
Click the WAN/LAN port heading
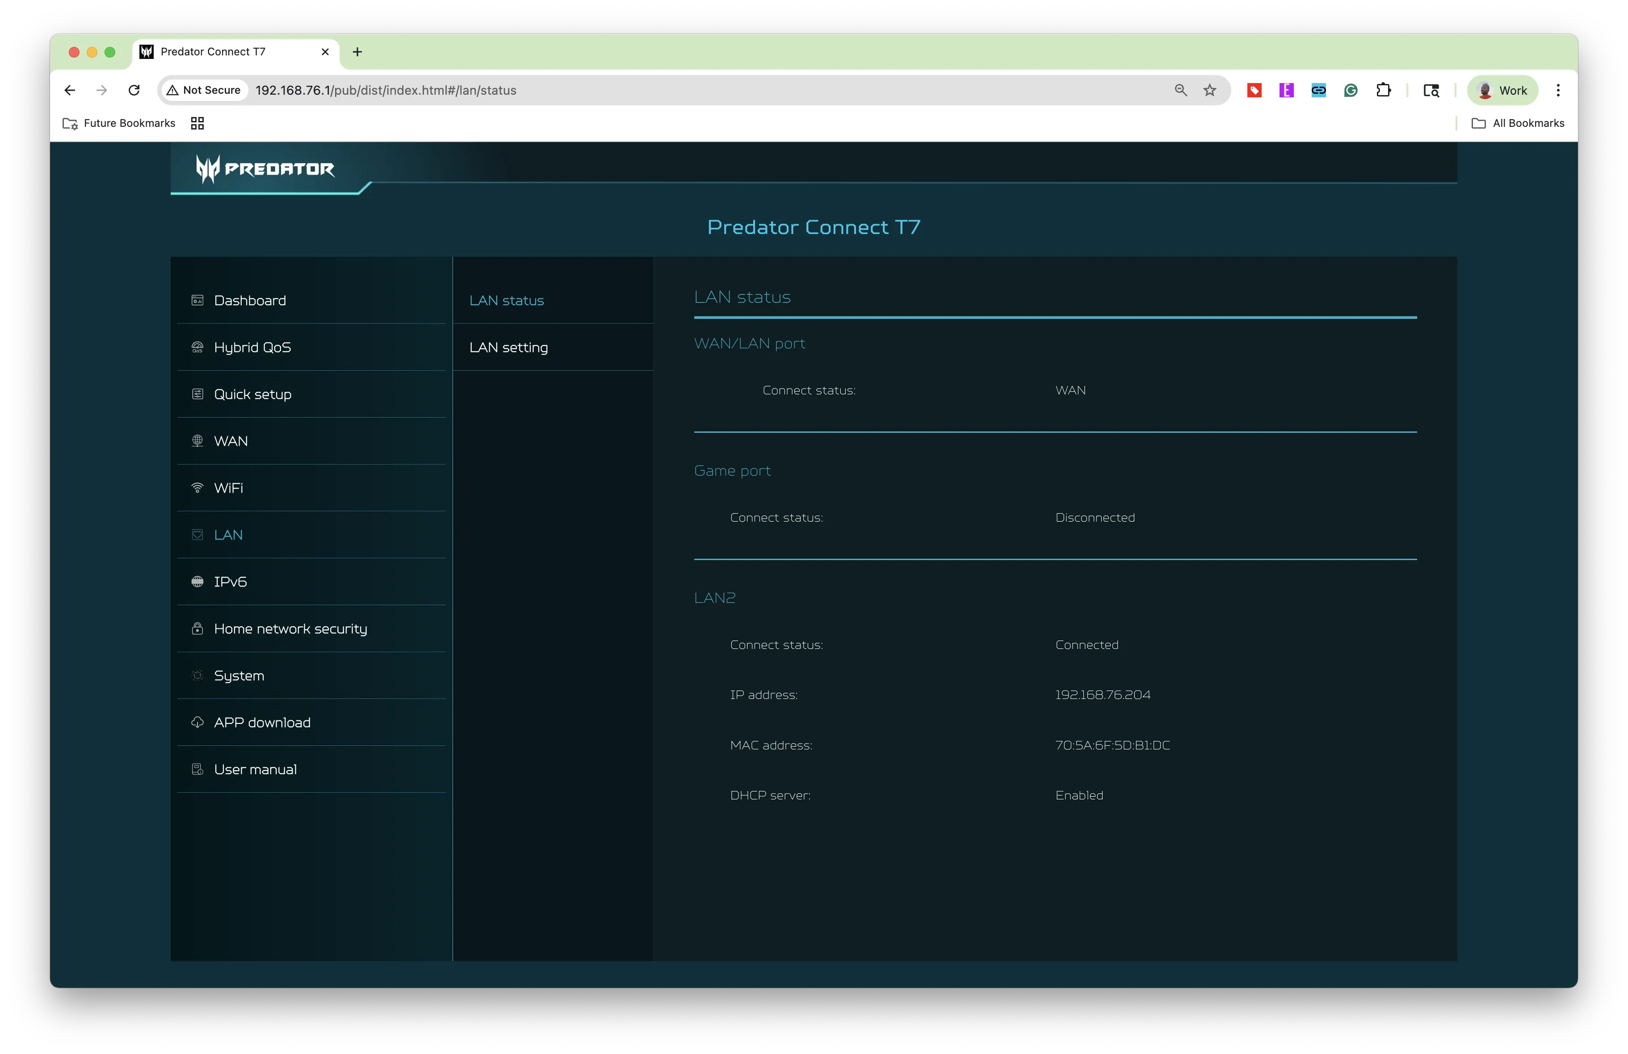(x=749, y=343)
